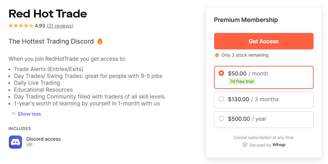Click the fire icon by stock remaining
Screen dimensions: 328x164
pos(217,55)
